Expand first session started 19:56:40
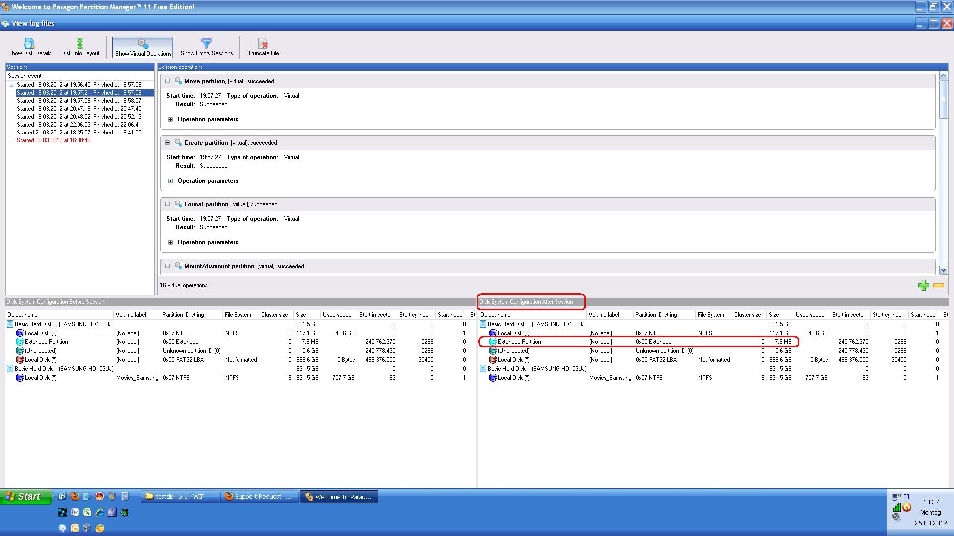This screenshot has width=954, height=536. coord(11,85)
